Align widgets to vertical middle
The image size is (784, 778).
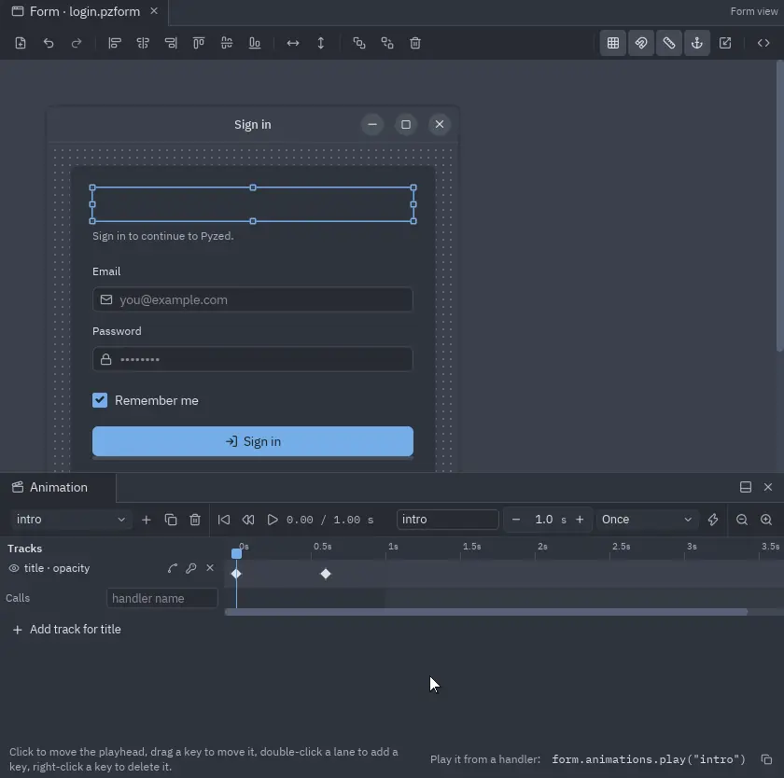pos(227,43)
